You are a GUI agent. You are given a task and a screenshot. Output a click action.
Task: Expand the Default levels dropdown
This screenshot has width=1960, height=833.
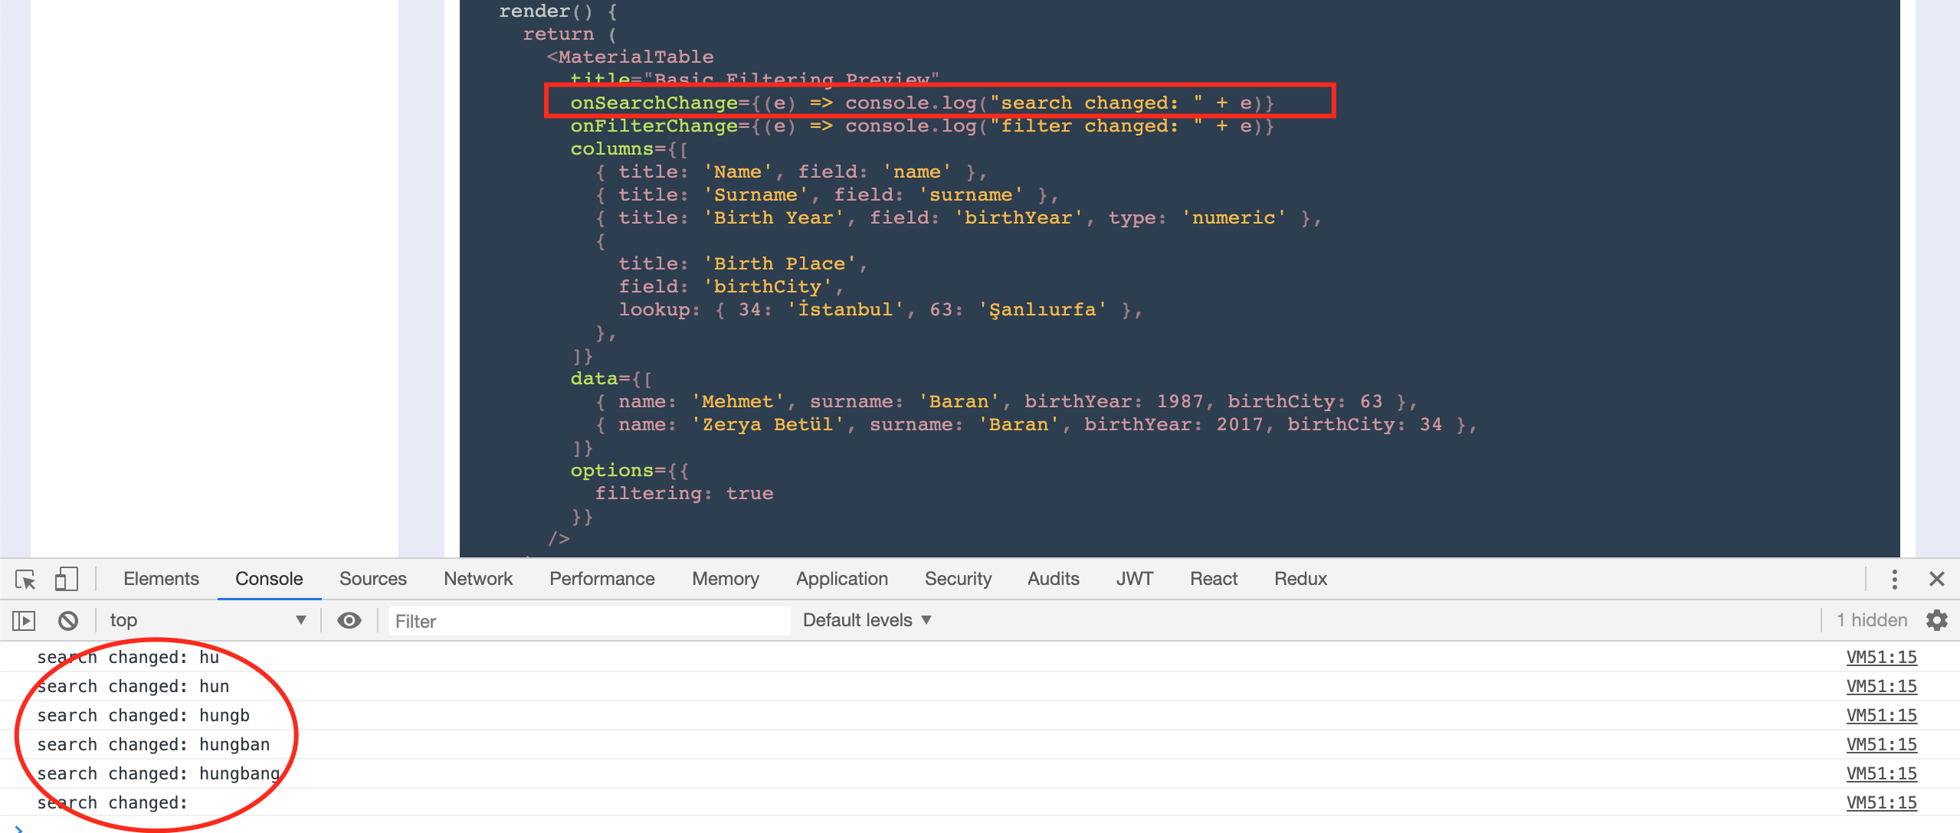coord(867,620)
